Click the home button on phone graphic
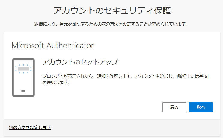This screenshot has width=223, height=138. pyautogui.click(x=23, y=91)
